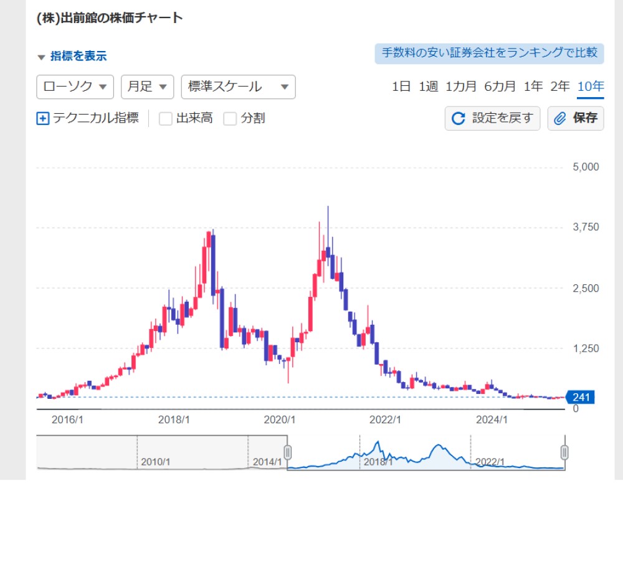Click the 1,250 y-axis label
This screenshot has height=570, width=623.
[586, 348]
